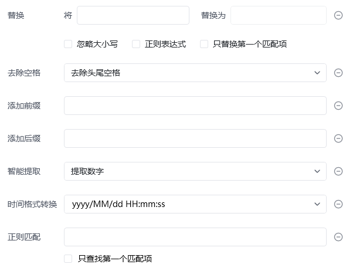Click the 添加后缀 input field

[195, 138]
